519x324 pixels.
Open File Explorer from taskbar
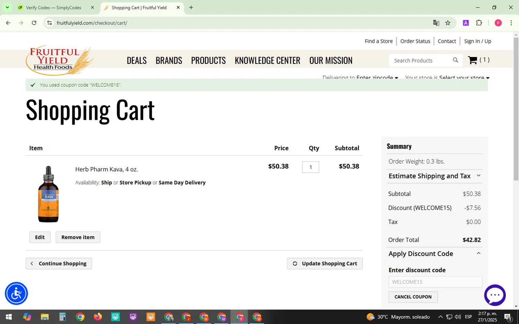45,317
